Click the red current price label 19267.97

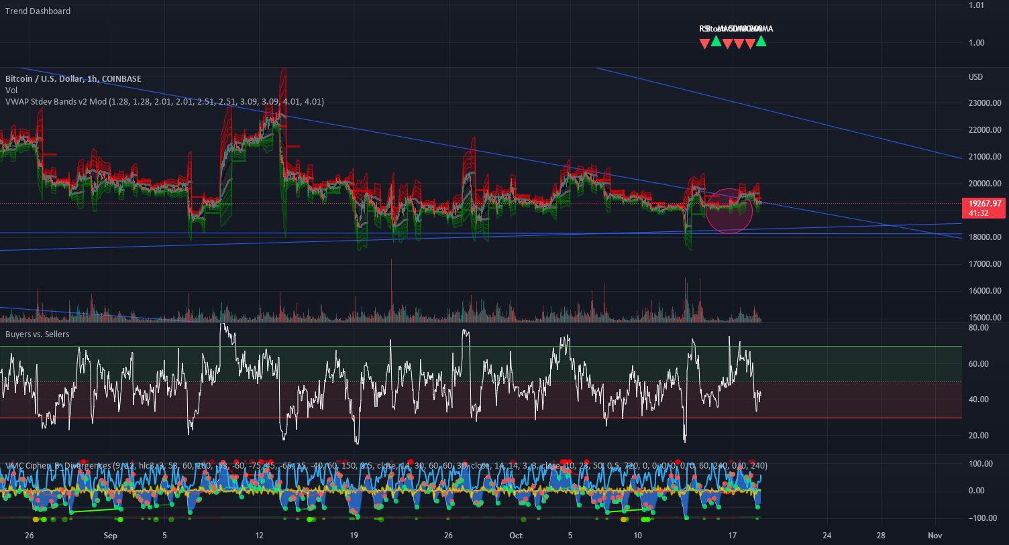(984, 208)
